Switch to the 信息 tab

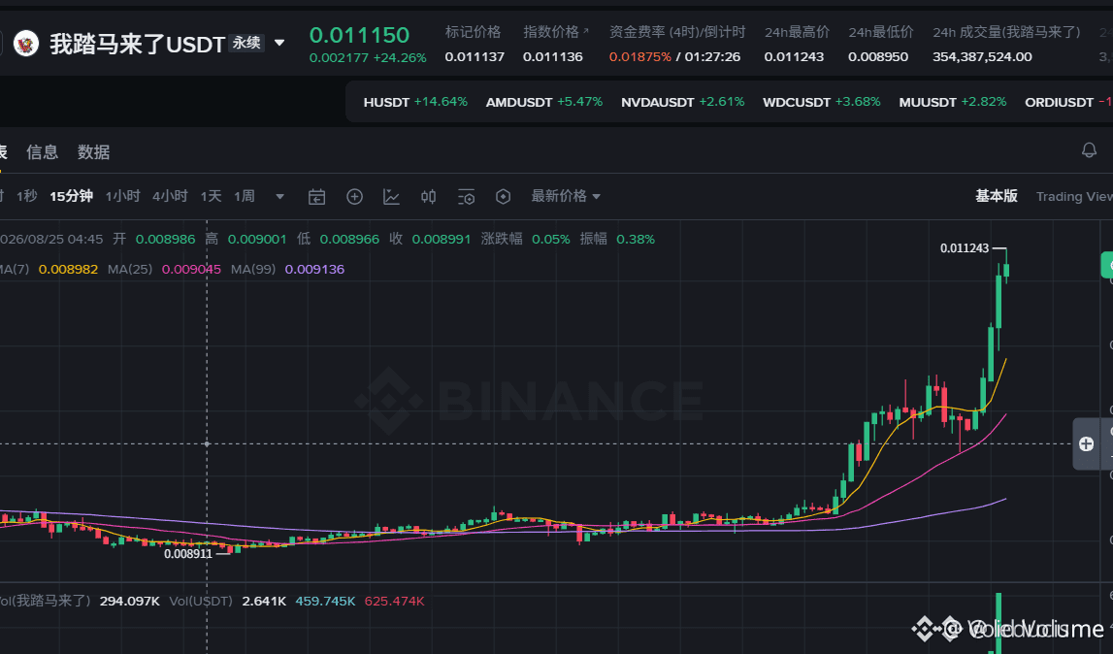(42, 152)
